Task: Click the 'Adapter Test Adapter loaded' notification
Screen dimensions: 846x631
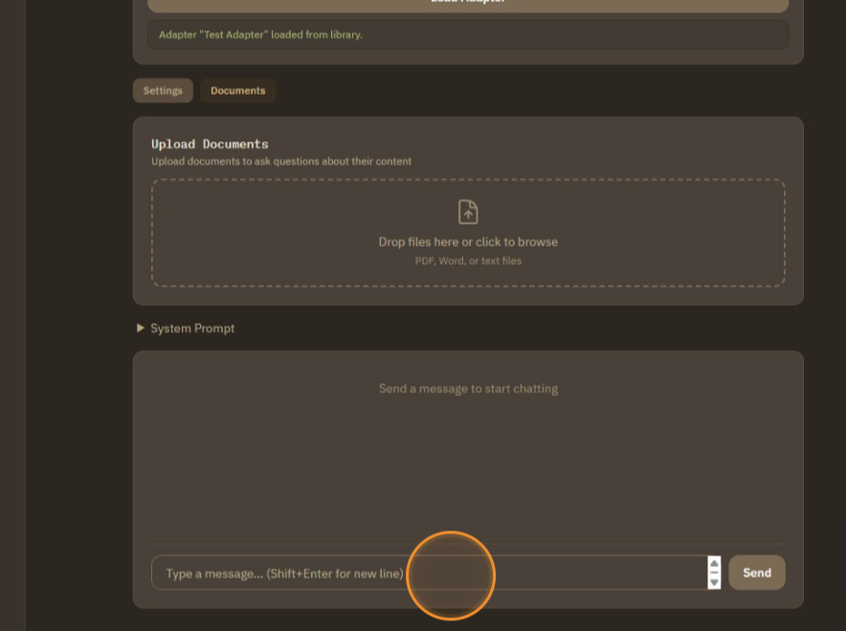Action: [x=468, y=34]
